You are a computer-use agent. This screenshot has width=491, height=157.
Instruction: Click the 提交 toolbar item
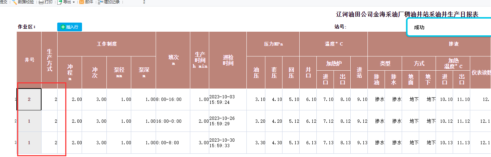[4, 2]
